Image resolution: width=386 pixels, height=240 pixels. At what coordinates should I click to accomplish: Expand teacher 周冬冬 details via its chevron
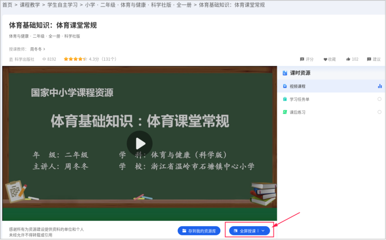pyautogui.click(x=44, y=49)
